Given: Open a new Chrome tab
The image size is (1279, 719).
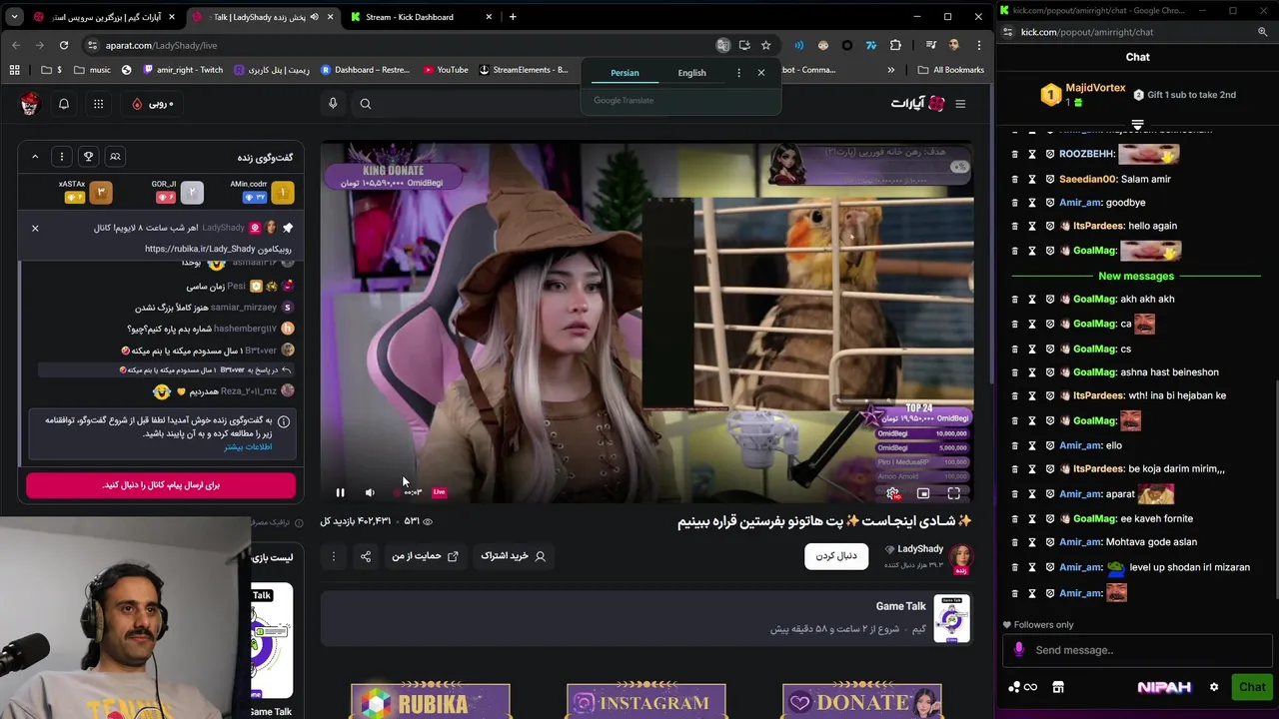Looking at the screenshot, I should pos(513,17).
